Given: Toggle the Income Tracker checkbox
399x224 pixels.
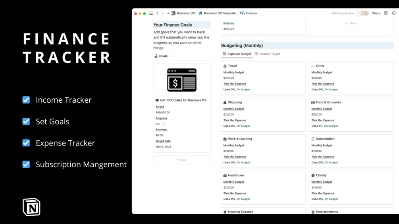Looking at the screenshot, I should (26, 100).
